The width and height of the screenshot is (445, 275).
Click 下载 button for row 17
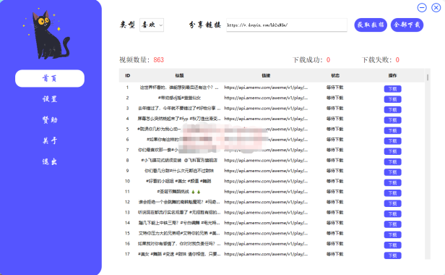pyautogui.click(x=392, y=255)
